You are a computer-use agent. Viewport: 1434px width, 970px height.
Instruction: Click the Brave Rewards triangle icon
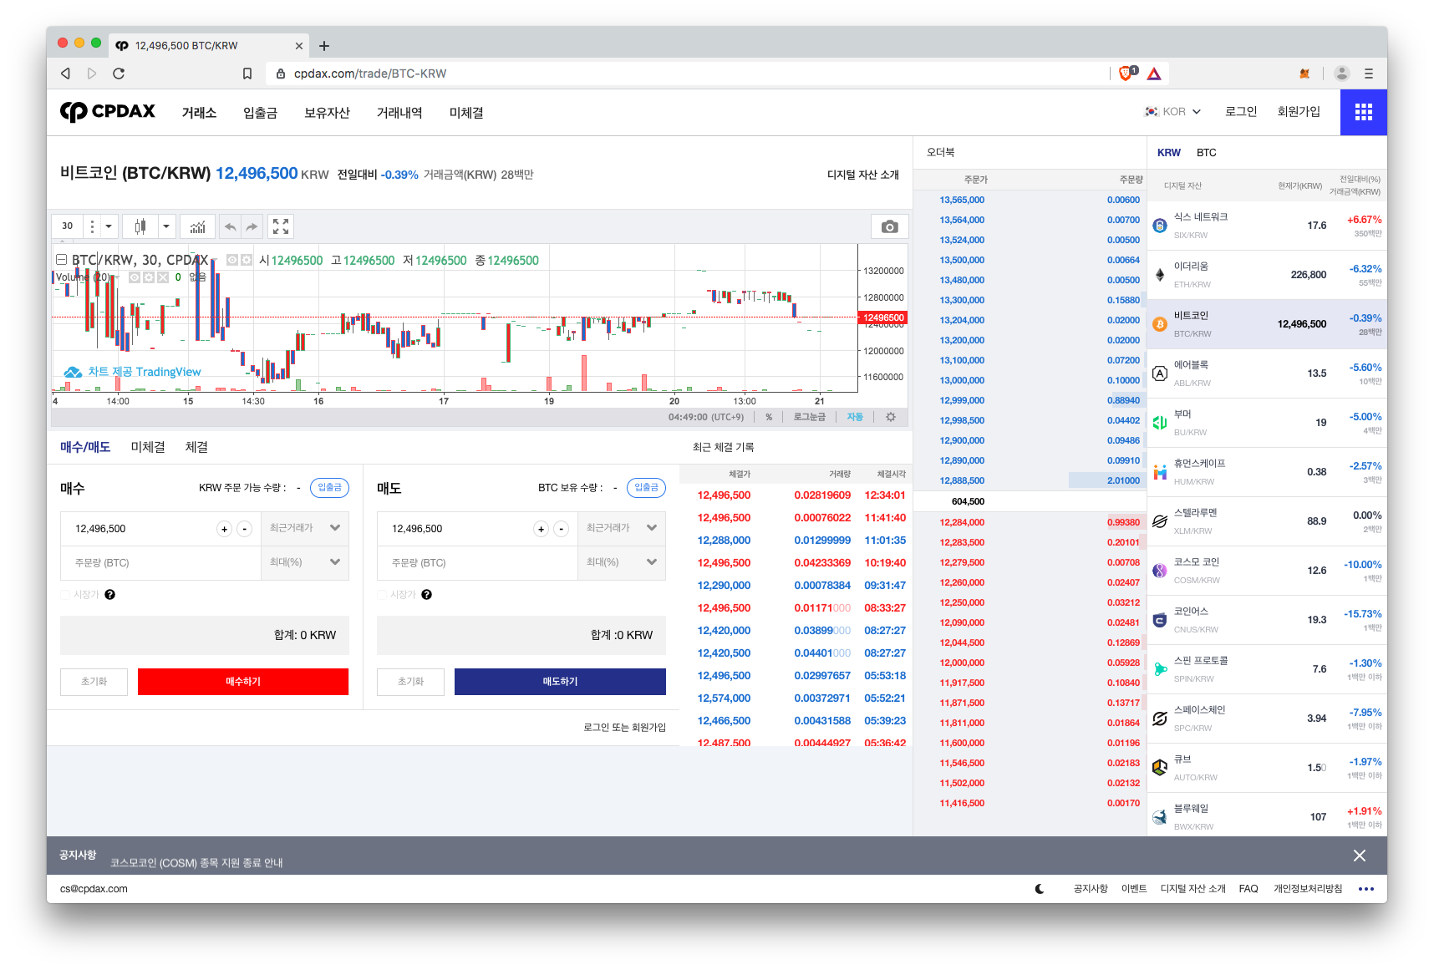(1154, 74)
